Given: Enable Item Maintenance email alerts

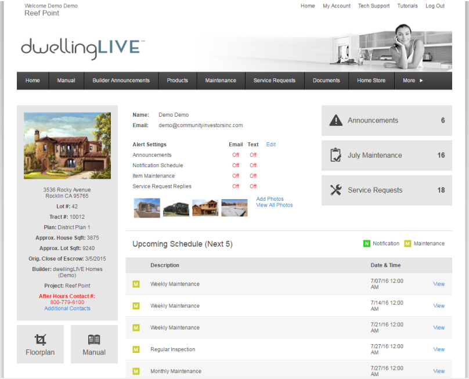Looking at the screenshot, I should (x=236, y=175).
